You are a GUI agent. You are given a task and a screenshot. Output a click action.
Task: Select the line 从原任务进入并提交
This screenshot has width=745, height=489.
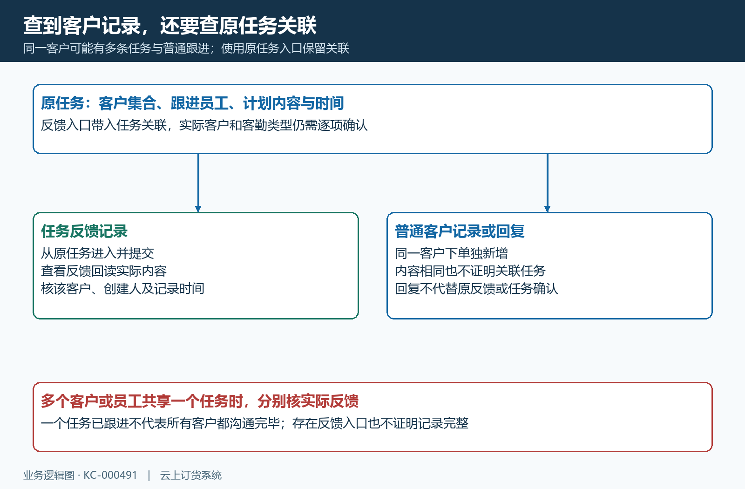click(x=97, y=253)
